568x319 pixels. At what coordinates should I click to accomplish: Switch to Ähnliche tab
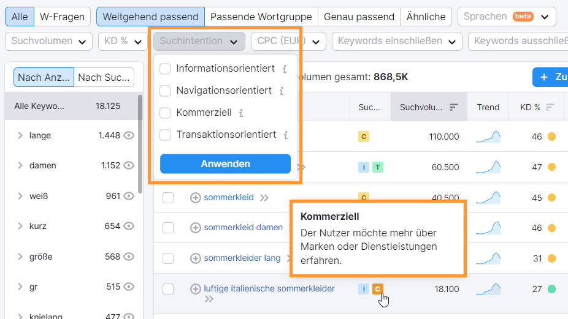[426, 17]
